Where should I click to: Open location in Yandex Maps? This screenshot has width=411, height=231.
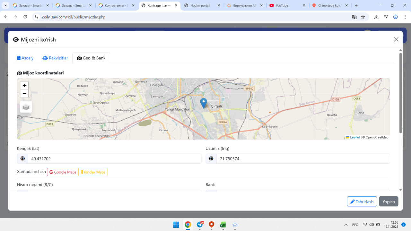point(93,172)
